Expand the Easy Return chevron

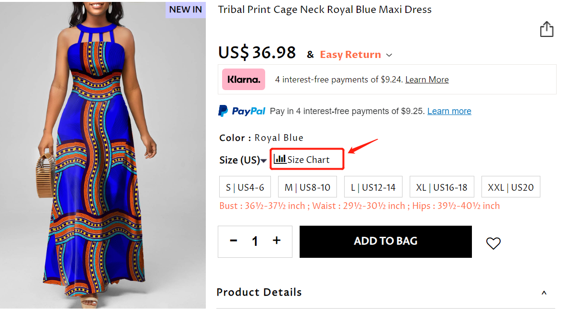(389, 55)
